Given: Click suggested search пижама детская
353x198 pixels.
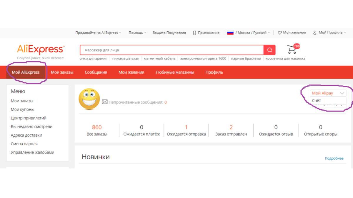Looking at the screenshot, I should point(126,59).
